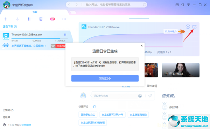The height and width of the screenshot is (129, 210).
Task: Click the red 会员加速 VIP button
Action: [60, 46]
